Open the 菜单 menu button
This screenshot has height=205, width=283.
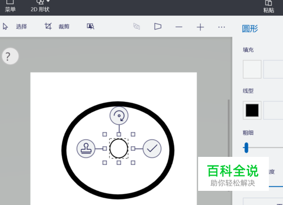[x=10, y=6]
